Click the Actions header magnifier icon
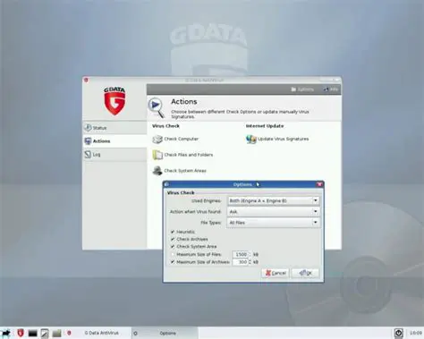This screenshot has height=339, width=424. 157,107
